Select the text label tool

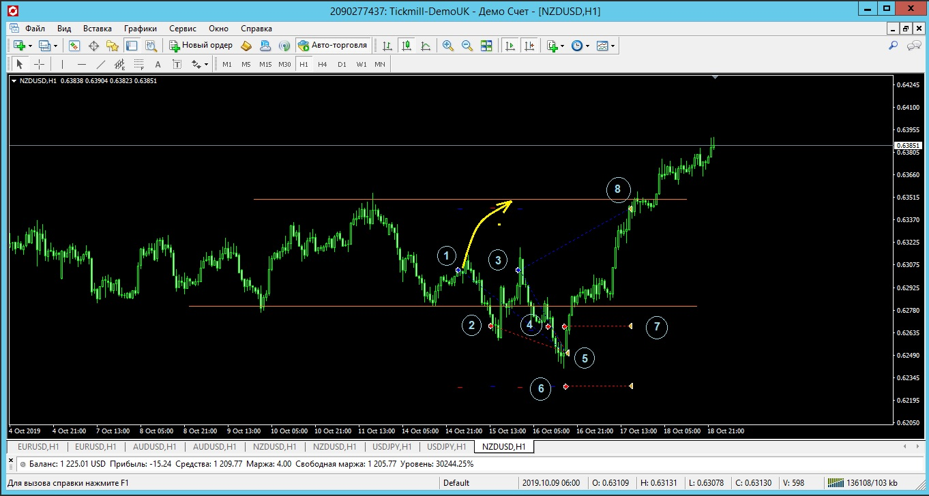click(x=177, y=64)
